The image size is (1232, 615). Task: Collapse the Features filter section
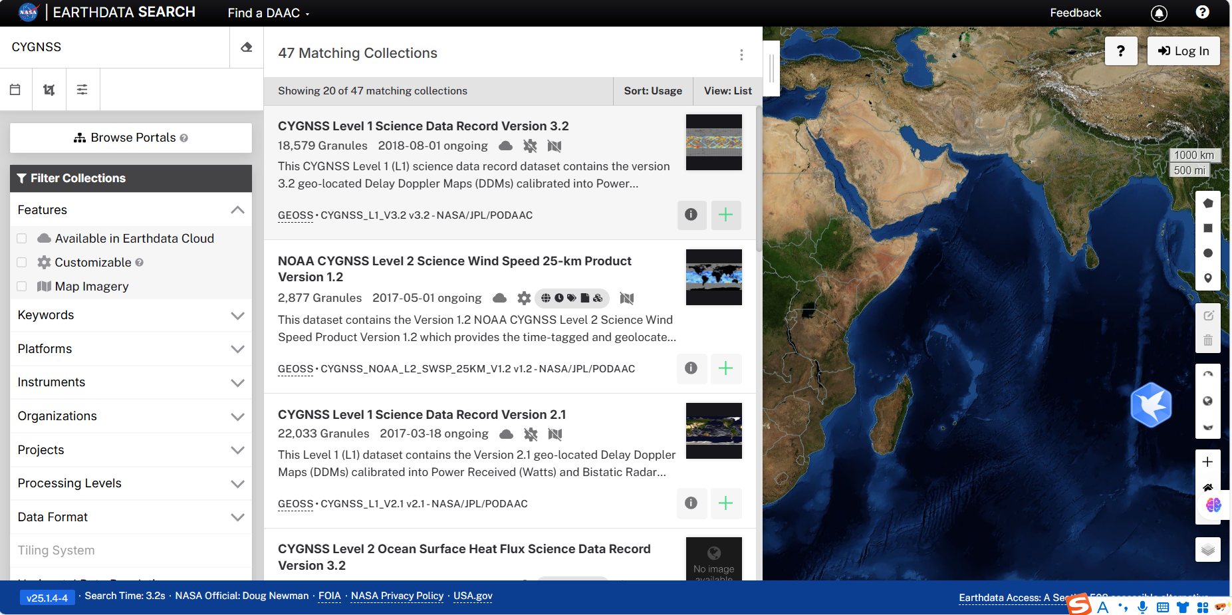pos(131,210)
